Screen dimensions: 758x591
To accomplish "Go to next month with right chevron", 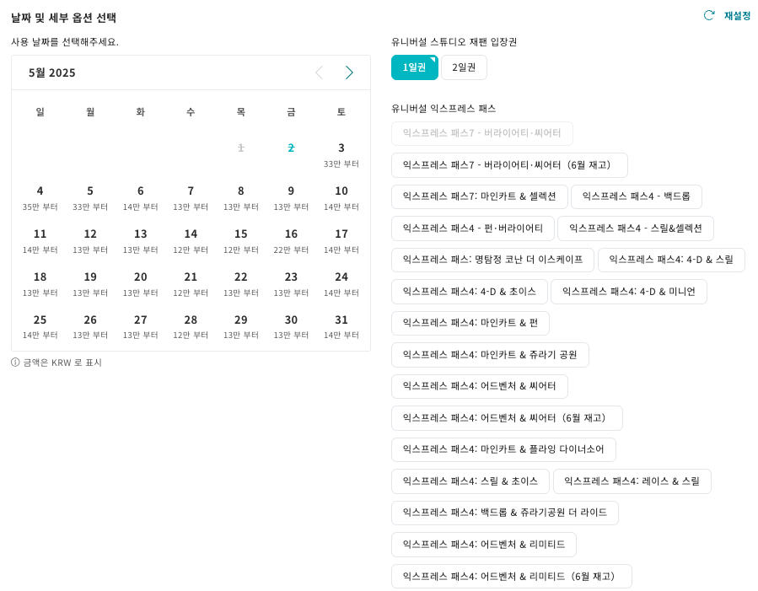I will click(349, 73).
